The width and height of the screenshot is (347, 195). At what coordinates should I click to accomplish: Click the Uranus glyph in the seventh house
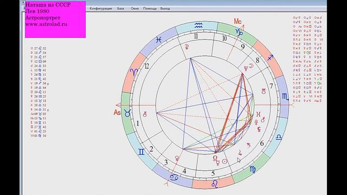264,91
